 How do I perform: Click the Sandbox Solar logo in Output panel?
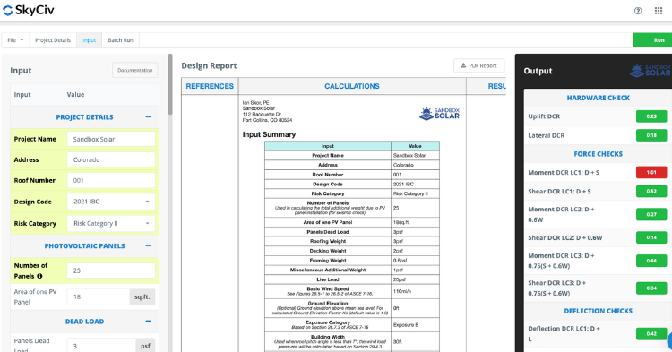point(650,71)
